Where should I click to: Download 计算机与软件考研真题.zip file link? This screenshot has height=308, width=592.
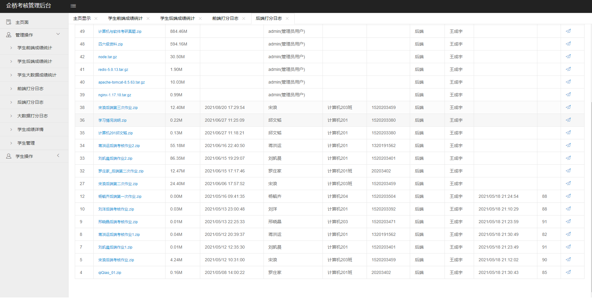coord(120,32)
